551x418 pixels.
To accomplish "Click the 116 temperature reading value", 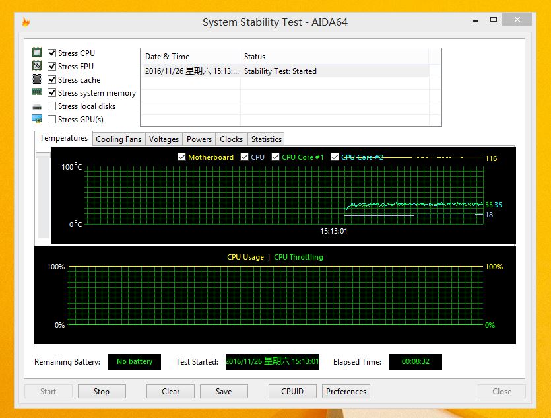I will point(491,158).
